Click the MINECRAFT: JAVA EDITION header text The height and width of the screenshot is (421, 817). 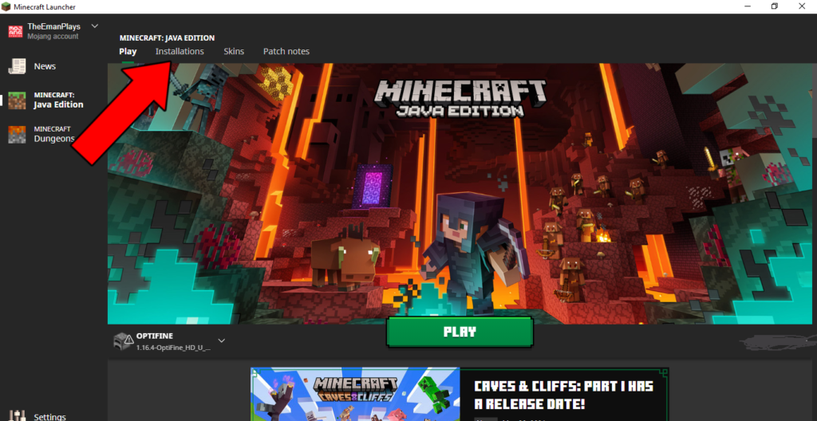tap(167, 38)
